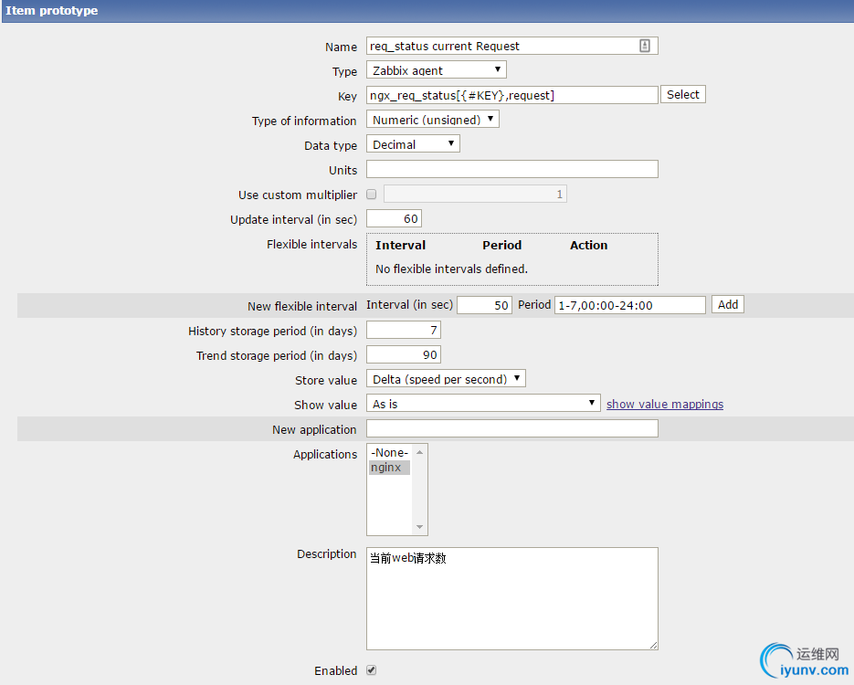
Task: Click the Action column header
Action: coord(588,245)
